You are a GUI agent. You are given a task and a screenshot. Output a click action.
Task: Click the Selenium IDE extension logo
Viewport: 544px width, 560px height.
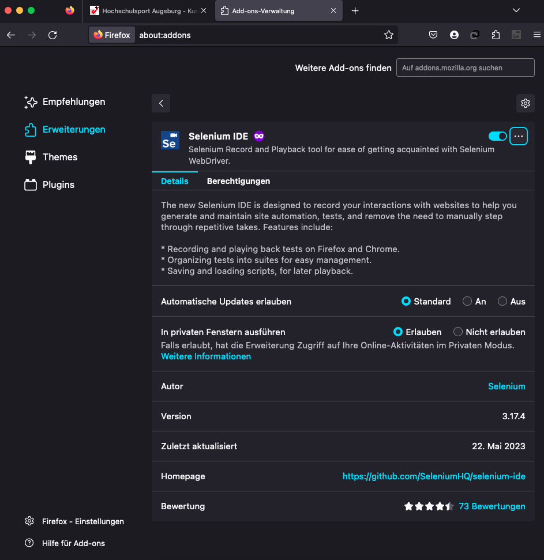pyautogui.click(x=170, y=140)
